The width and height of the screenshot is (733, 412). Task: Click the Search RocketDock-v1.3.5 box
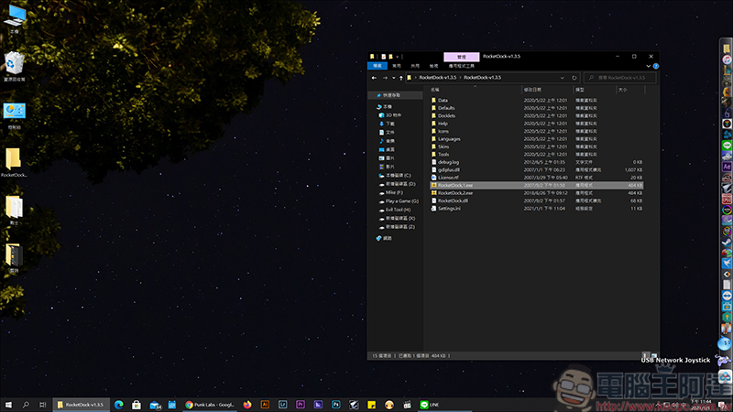[x=620, y=78]
